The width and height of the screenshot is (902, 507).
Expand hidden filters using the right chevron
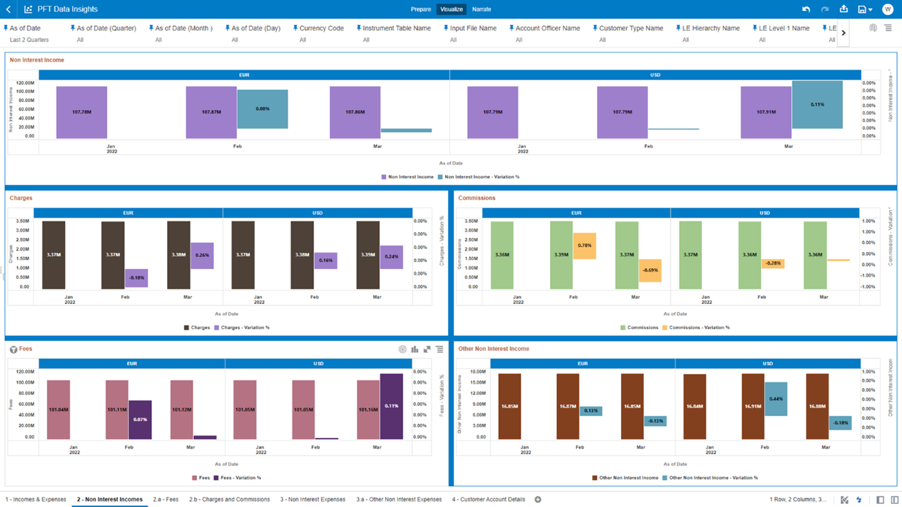click(844, 33)
